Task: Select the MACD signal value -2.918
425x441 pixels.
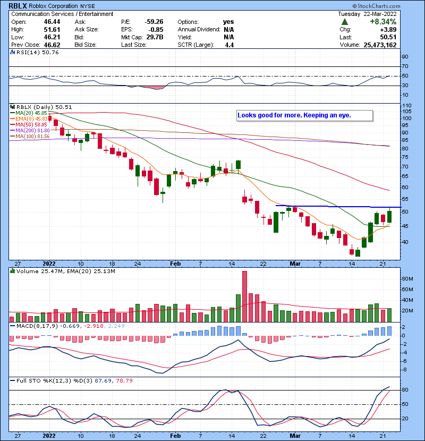Action: point(94,326)
